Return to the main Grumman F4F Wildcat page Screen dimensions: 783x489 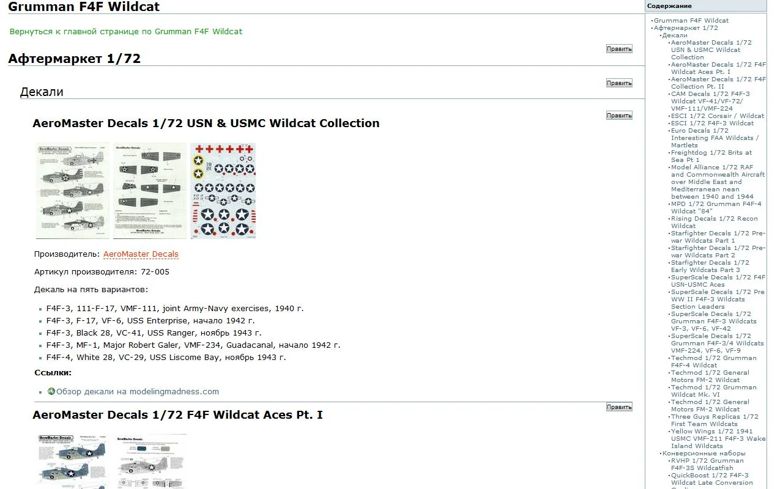coord(126,31)
